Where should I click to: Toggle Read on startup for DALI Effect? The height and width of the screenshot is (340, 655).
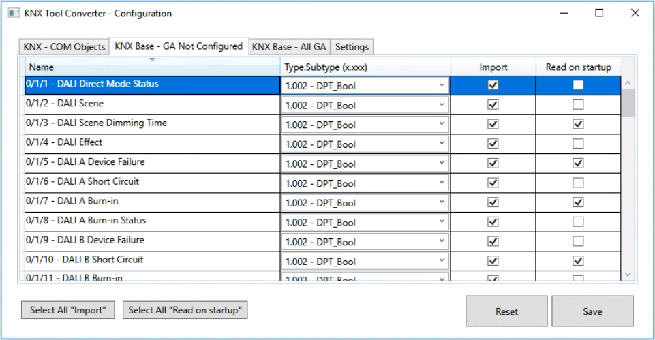(x=578, y=144)
